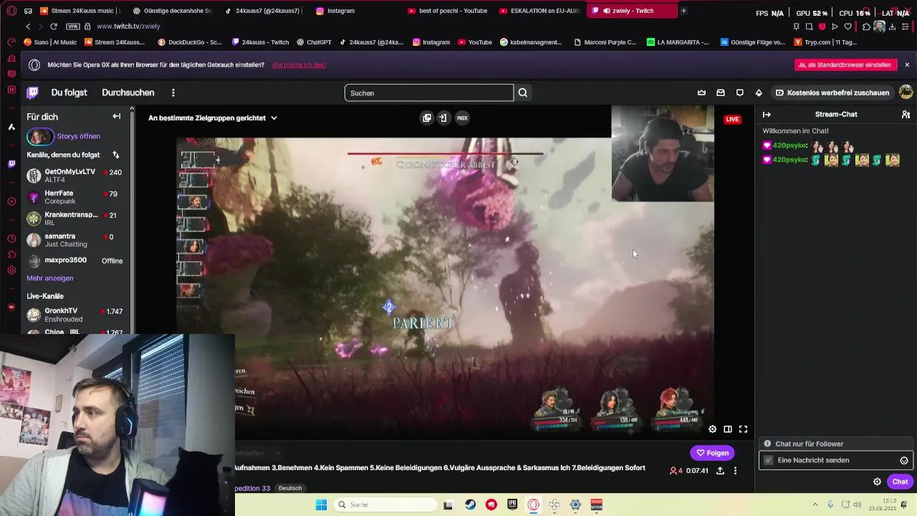Click the Deutsch language tag
The width and height of the screenshot is (917, 516).
click(290, 488)
